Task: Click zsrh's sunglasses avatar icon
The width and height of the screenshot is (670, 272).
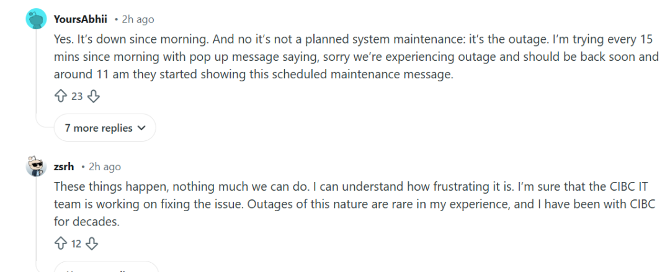Action: pyautogui.click(x=36, y=166)
